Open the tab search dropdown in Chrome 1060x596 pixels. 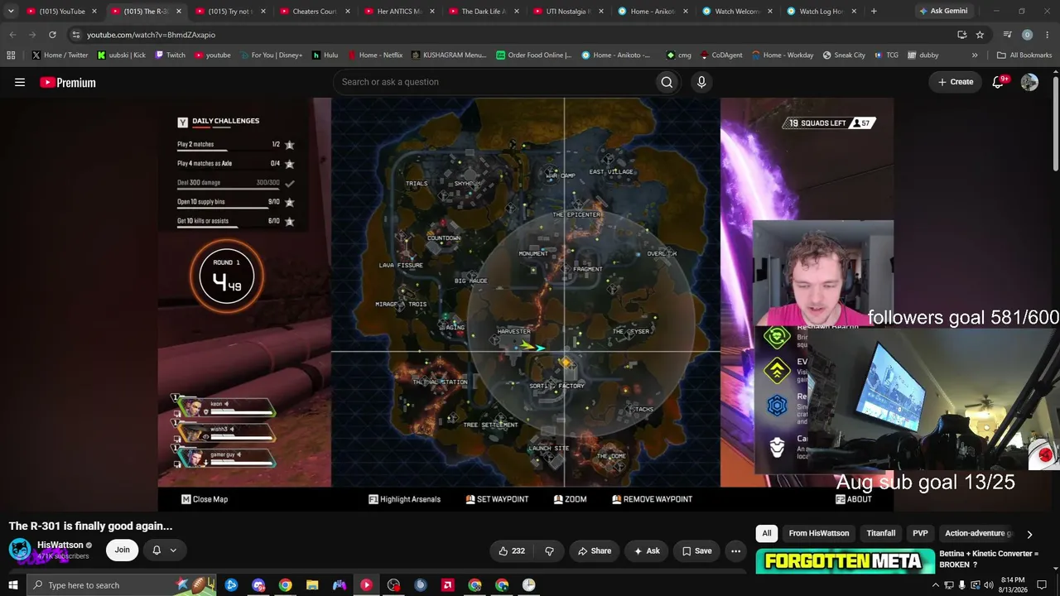[x=11, y=12]
